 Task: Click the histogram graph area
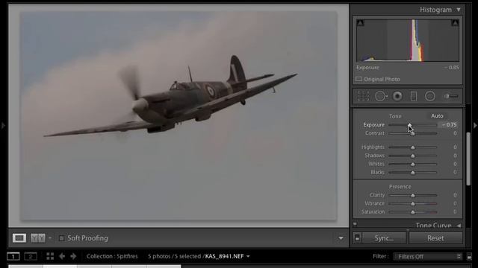408,40
